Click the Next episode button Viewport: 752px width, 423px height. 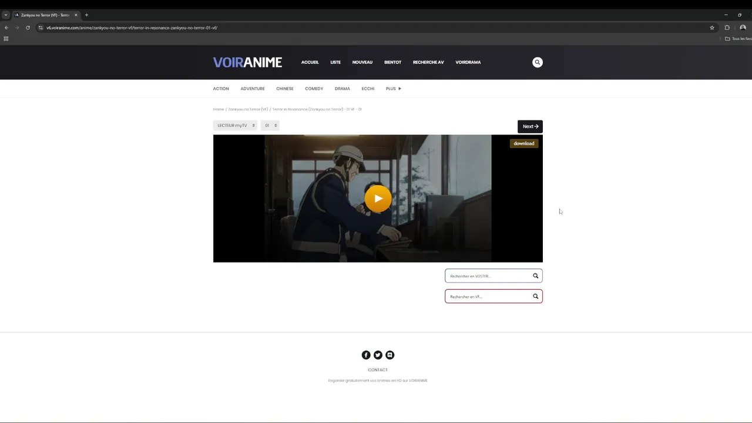[x=530, y=126]
